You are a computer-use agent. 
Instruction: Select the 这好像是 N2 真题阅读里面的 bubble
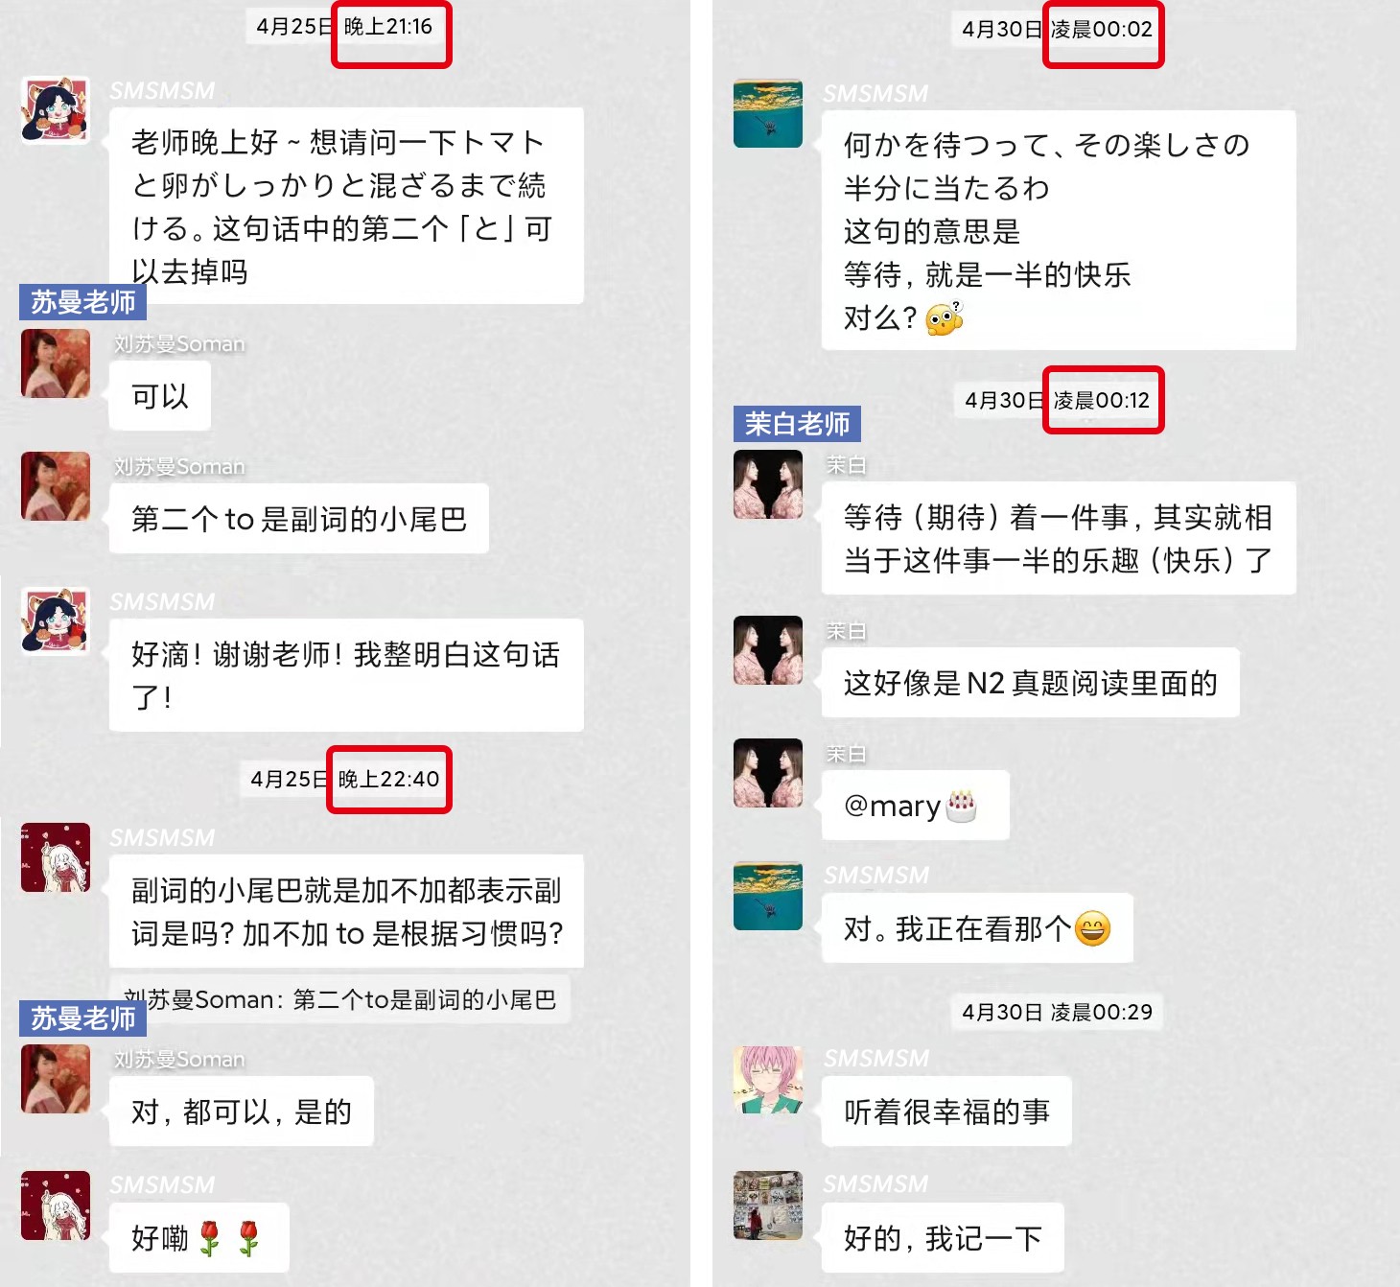click(1031, 683)
